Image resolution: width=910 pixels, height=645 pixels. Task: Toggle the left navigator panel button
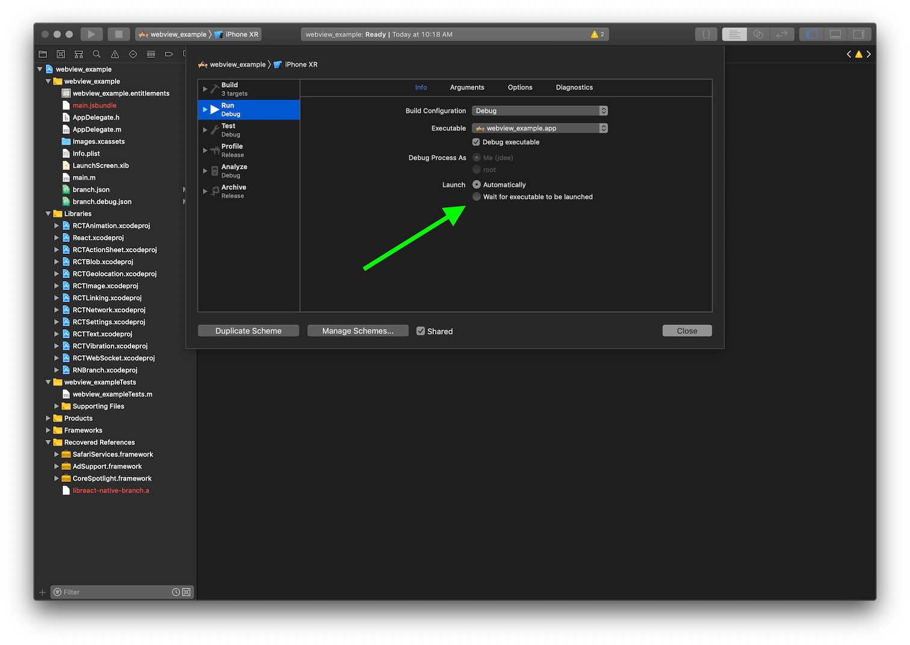[x=812, y=34]
